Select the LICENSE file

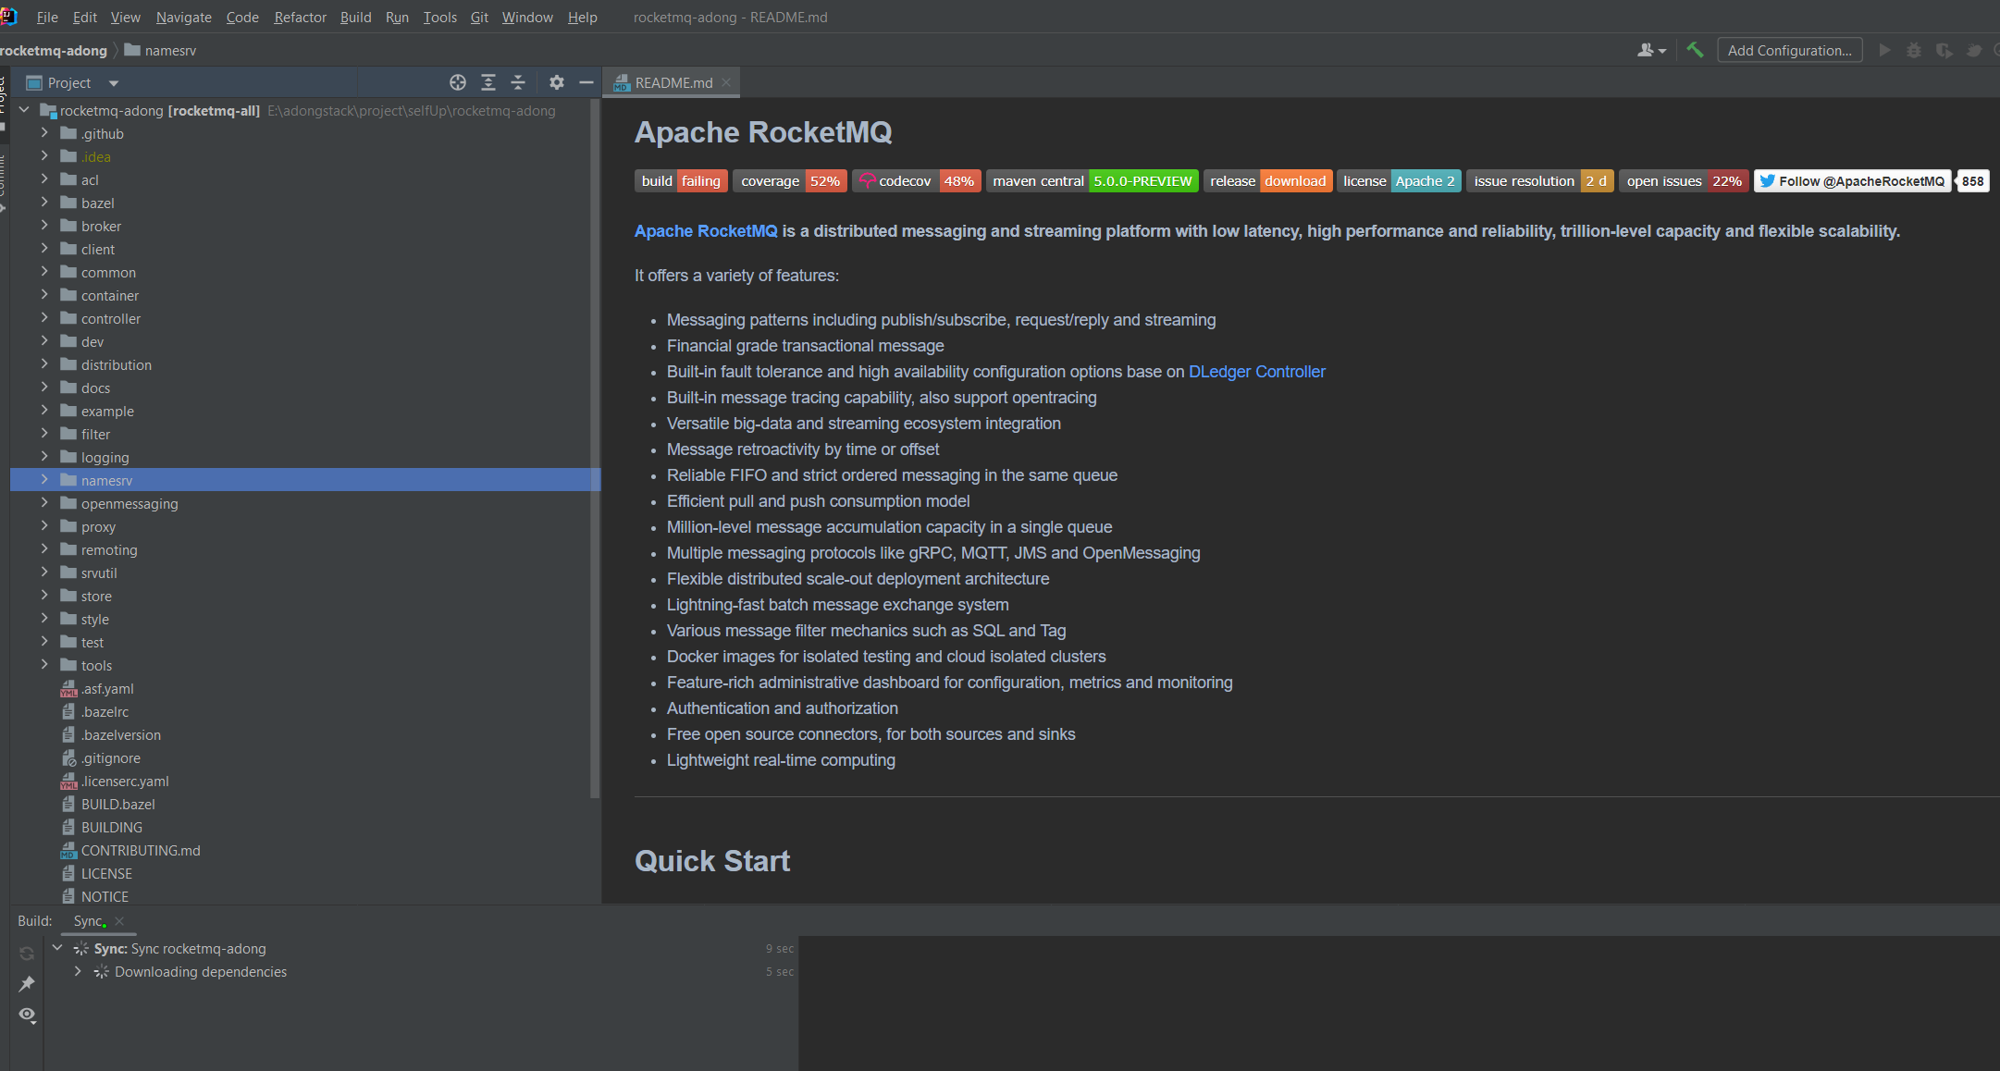(x=106, y=874)
